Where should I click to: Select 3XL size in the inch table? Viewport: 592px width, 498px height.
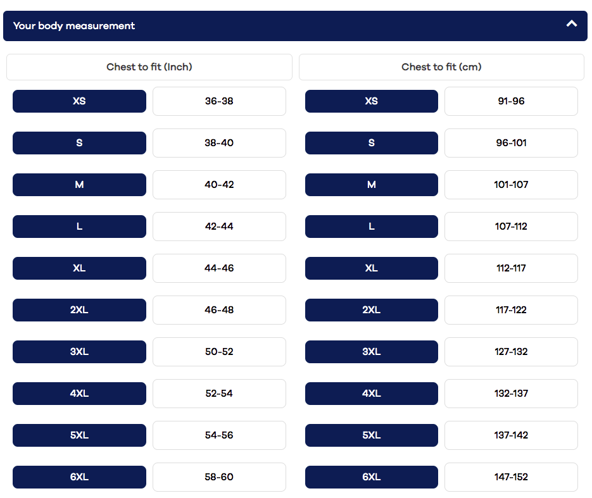79,352
